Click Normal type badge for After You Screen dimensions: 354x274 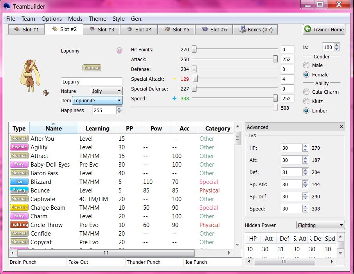[19, 138]
